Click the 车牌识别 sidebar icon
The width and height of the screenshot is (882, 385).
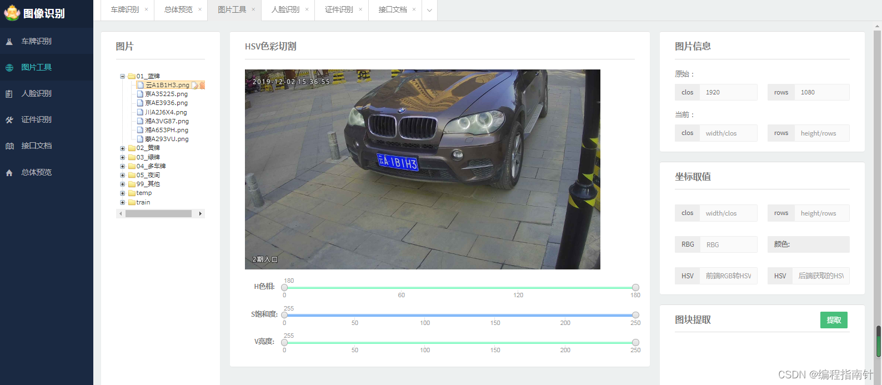pyautogui.click(x=9, y=41)
